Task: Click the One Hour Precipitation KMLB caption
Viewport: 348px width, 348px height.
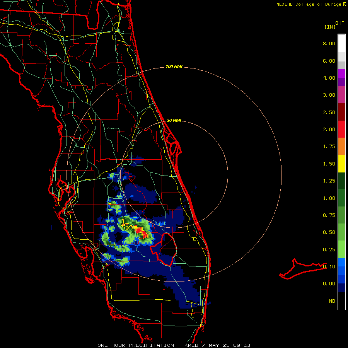Action: click(174, 345)
